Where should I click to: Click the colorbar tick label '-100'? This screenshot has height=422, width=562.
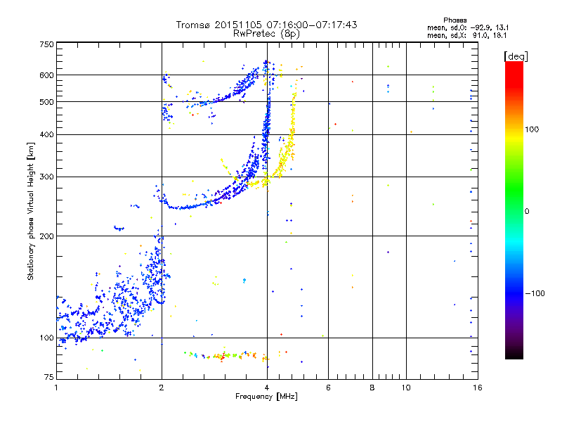pyautogui.click(x=535, y=293)
